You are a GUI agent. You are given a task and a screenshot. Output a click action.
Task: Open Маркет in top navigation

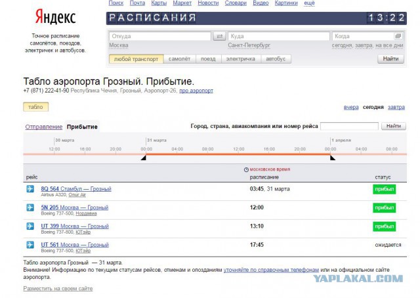[182, 3]
